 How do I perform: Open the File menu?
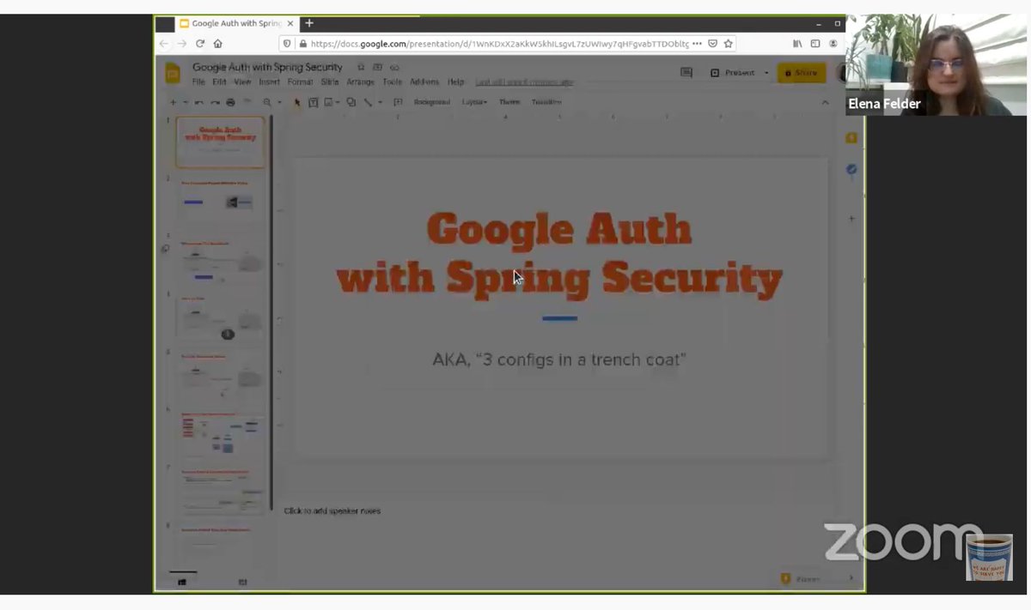click(x=198, y=82)
